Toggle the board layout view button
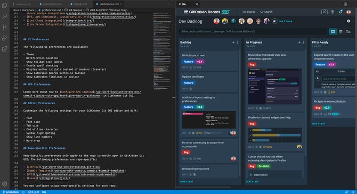 tap(333, 31)
